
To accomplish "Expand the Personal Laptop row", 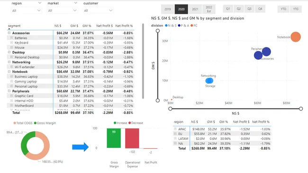I will [11, 86].
